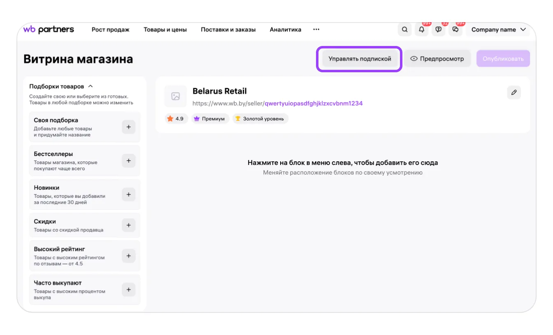Open the help question bubble icon
Screen dimensions: 553x335
pos(439,30)
